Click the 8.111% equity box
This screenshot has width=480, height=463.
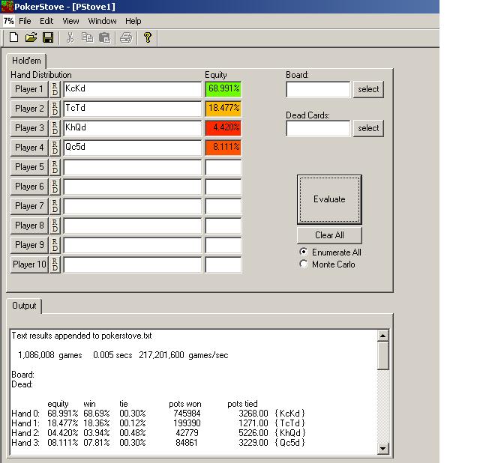[x=223, y=148]
